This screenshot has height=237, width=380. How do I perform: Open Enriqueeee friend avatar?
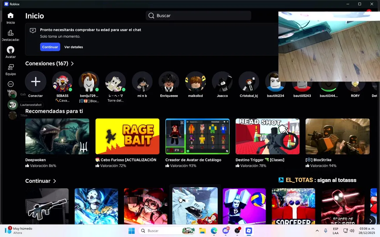(169, 82)
